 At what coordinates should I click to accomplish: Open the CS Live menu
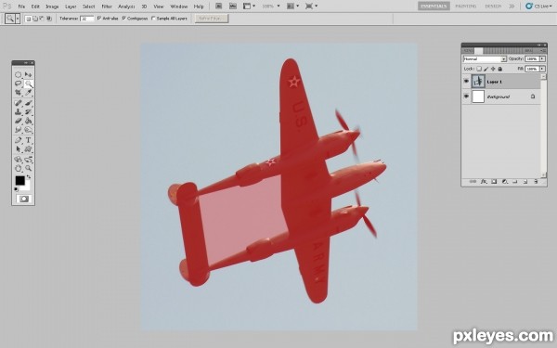pos(538,6)
